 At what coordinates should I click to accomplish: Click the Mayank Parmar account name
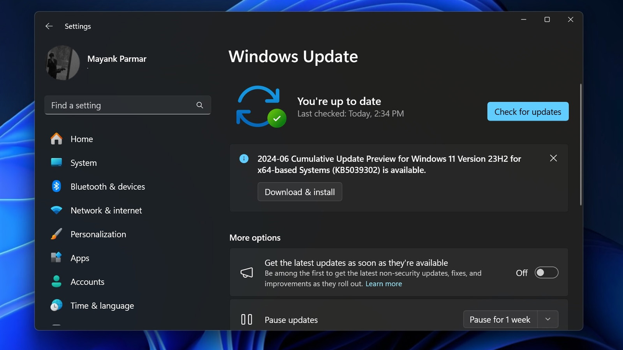(117, 59)
